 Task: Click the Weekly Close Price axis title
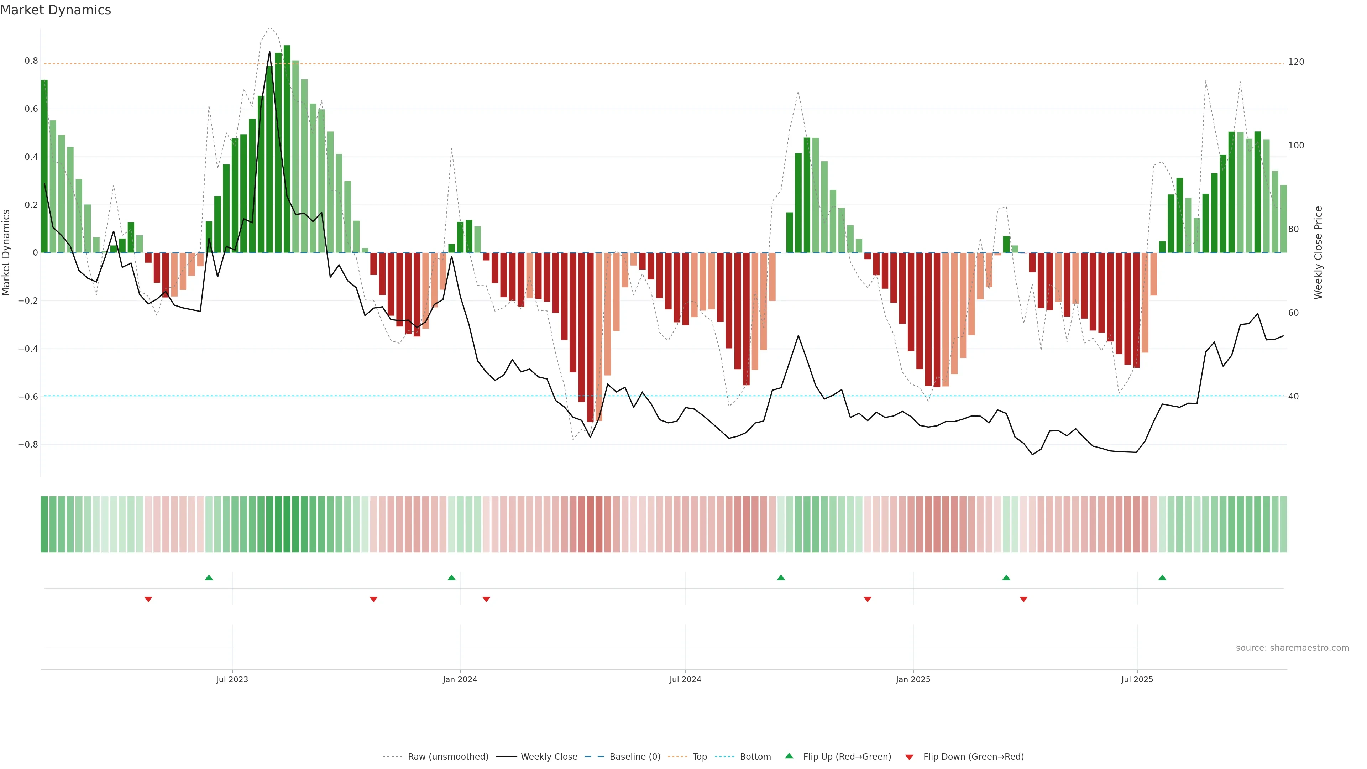[1318, 253]
